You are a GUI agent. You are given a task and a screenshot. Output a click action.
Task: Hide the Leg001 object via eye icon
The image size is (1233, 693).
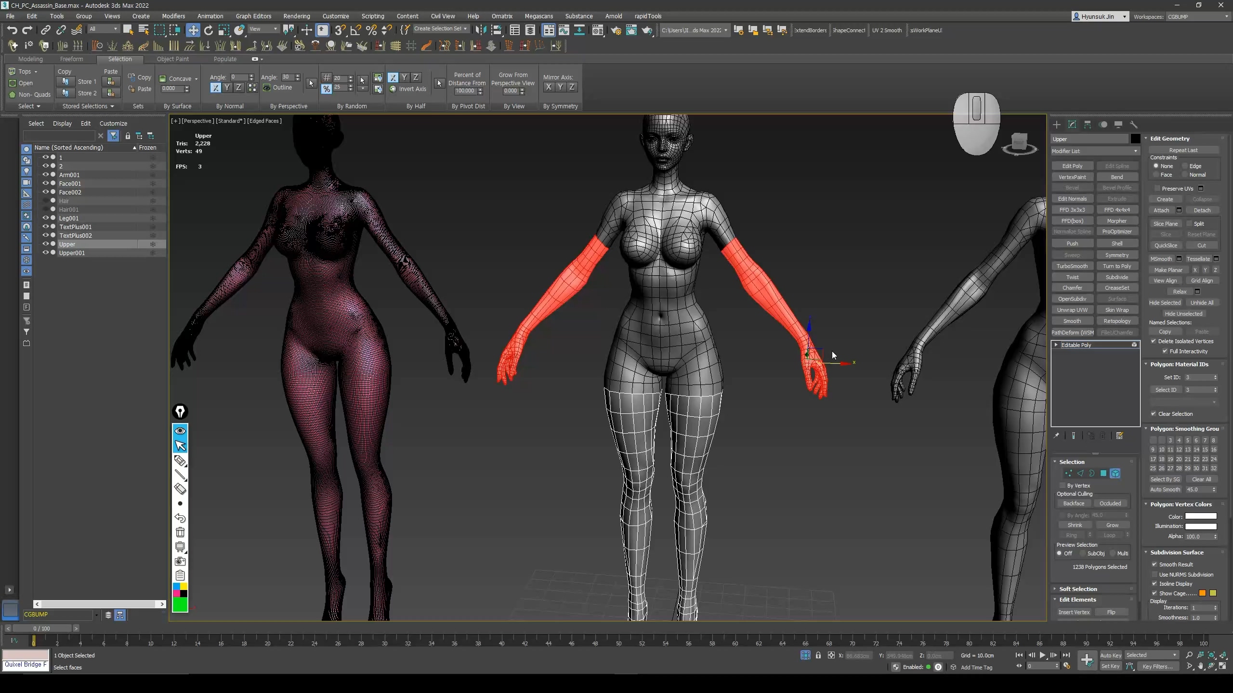(x=46, y=218)
